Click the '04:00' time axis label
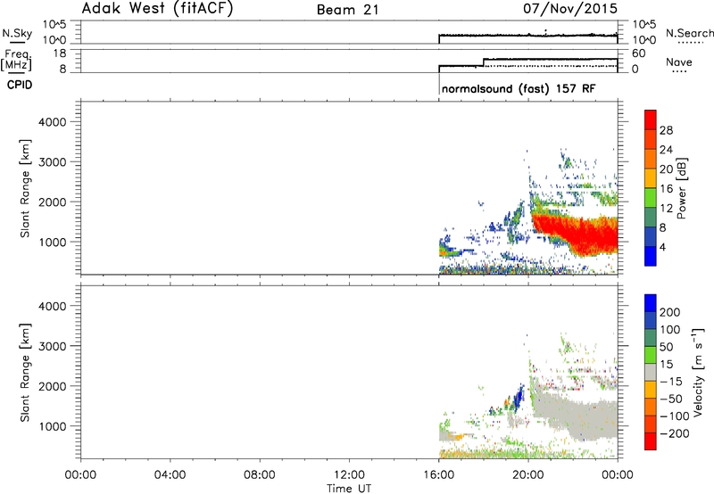 tap(170, 475)
